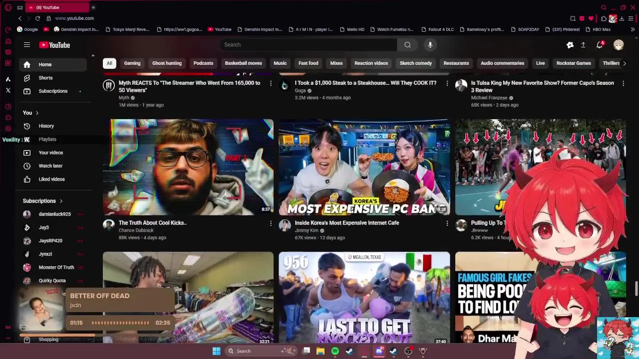Seek the Better Off Dead track progress bar

point(120,323)
